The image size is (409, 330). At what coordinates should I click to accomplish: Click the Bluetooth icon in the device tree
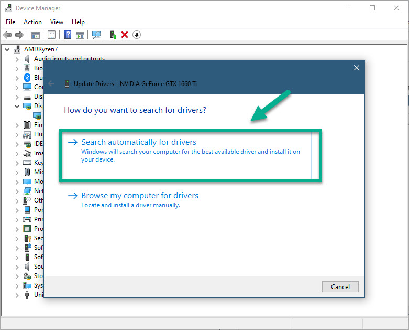[27, 78]
